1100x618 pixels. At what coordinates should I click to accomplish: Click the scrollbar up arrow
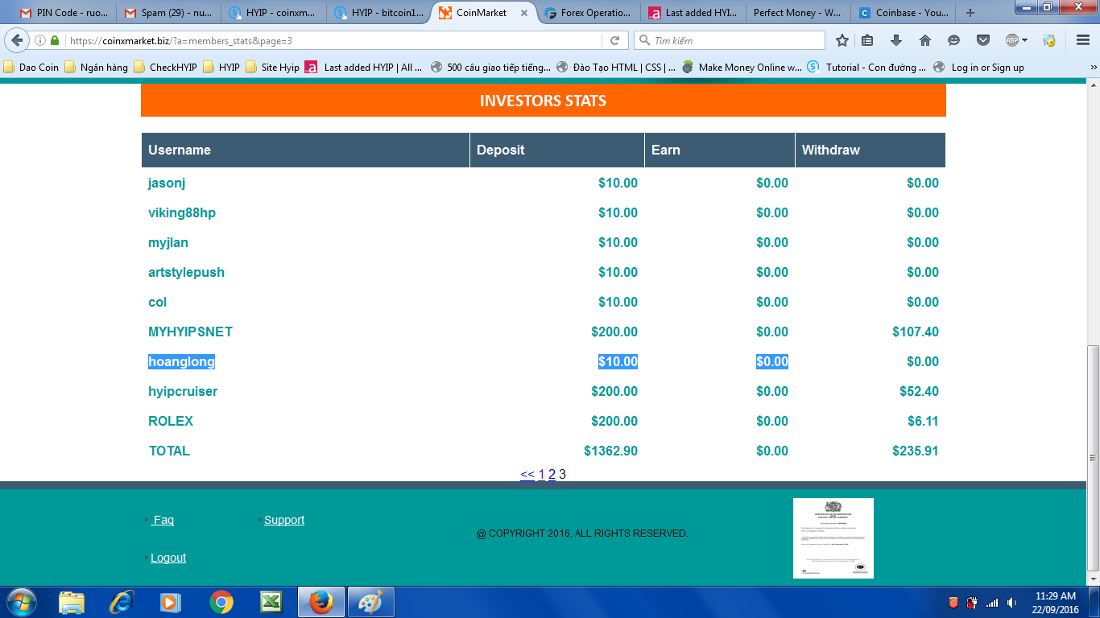click(1093, 87)
